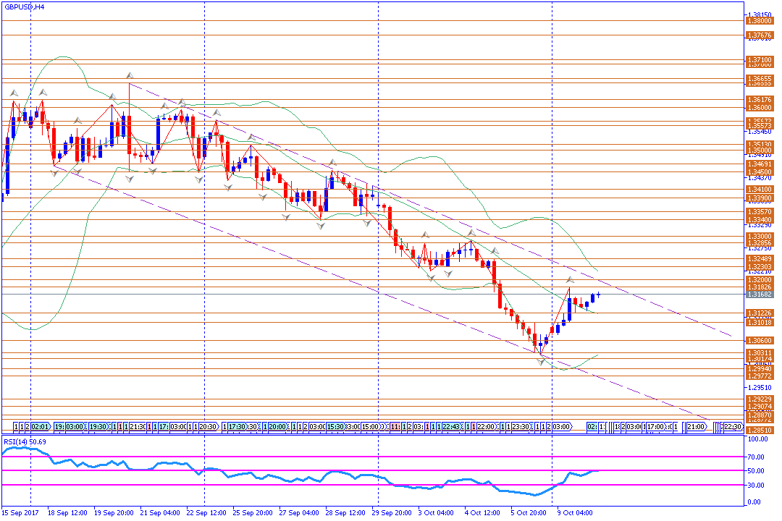The width and height of the screenshot is (782, 521).
Task: Click the 27 Sep 04:00 date label
Action: coord(299,512)
